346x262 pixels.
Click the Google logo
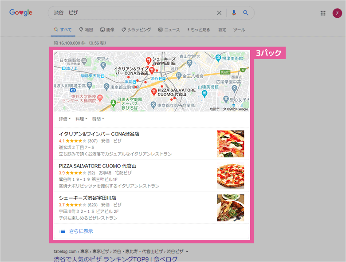point(21,12)
